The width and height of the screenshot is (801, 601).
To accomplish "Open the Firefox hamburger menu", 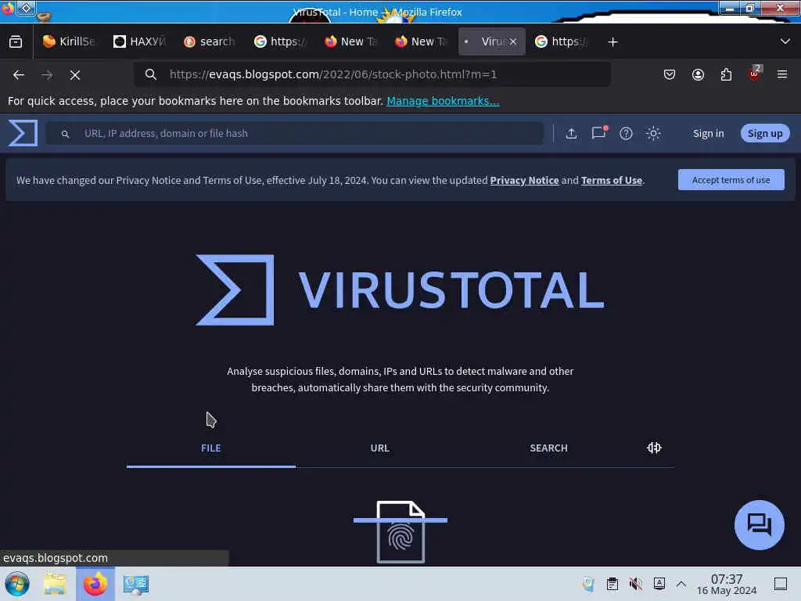I will coord(782,74).
